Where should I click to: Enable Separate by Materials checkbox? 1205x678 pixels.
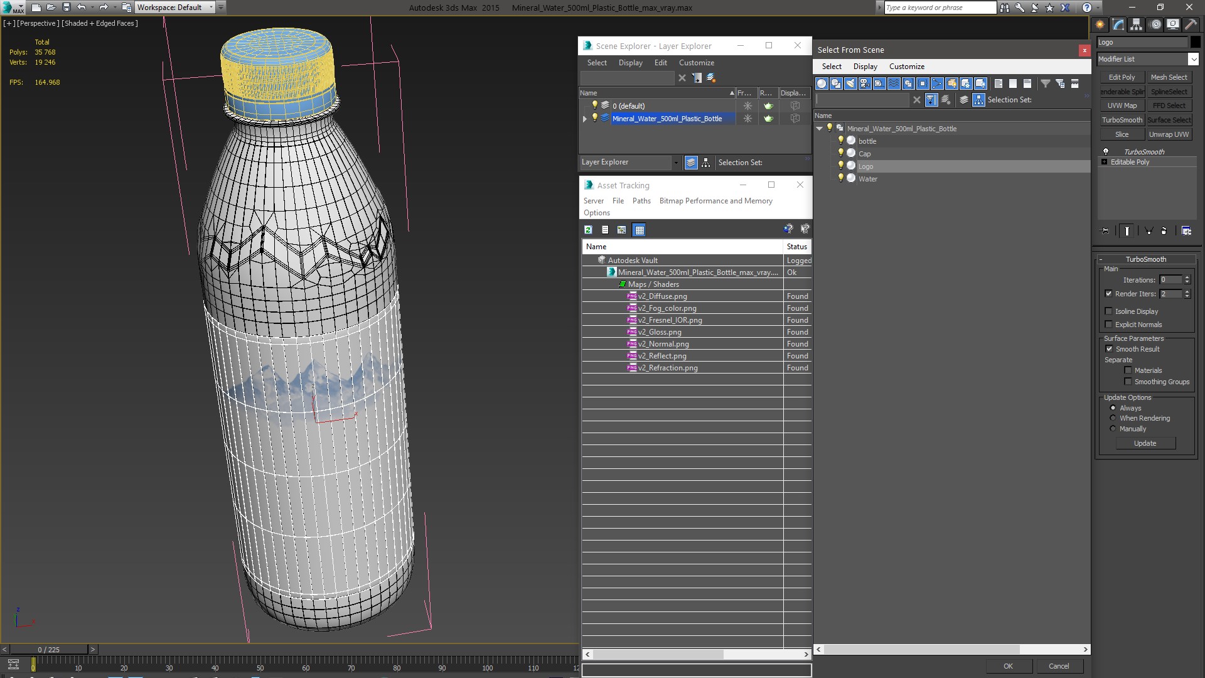click(x=1128, y=370)
